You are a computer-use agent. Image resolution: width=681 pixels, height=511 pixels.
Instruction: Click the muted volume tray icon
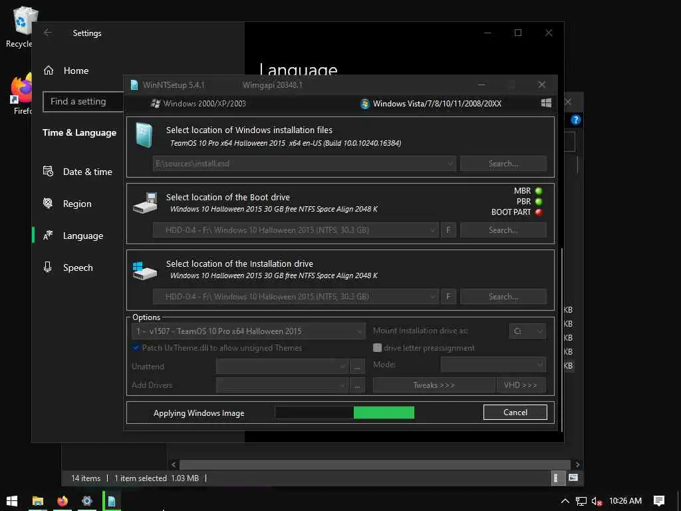597,501
